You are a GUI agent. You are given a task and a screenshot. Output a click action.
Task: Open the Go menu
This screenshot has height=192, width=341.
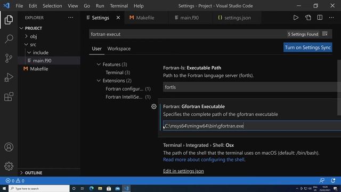click(87, 6)
